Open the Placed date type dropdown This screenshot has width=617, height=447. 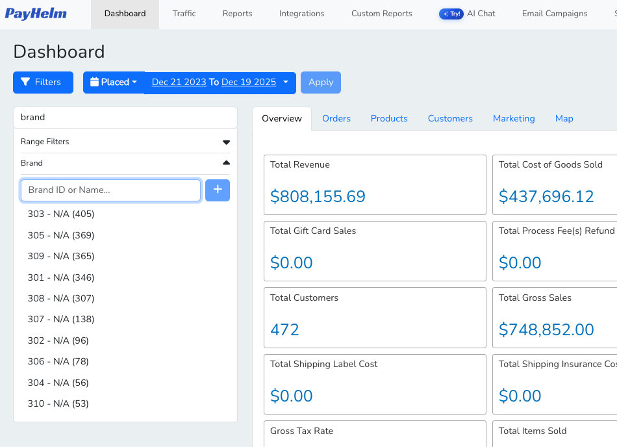[x=114, y=83]
